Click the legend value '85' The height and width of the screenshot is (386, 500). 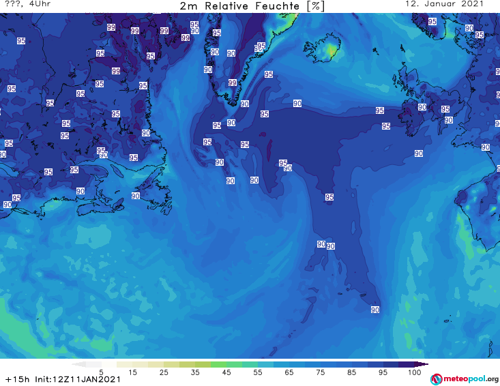coord(352,372)
